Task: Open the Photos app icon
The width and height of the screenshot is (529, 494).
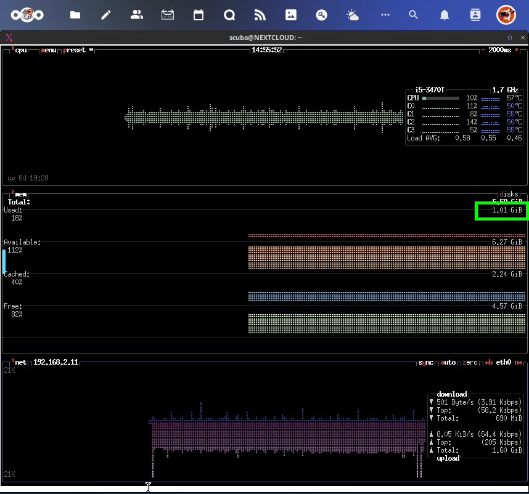Action: 290,15
